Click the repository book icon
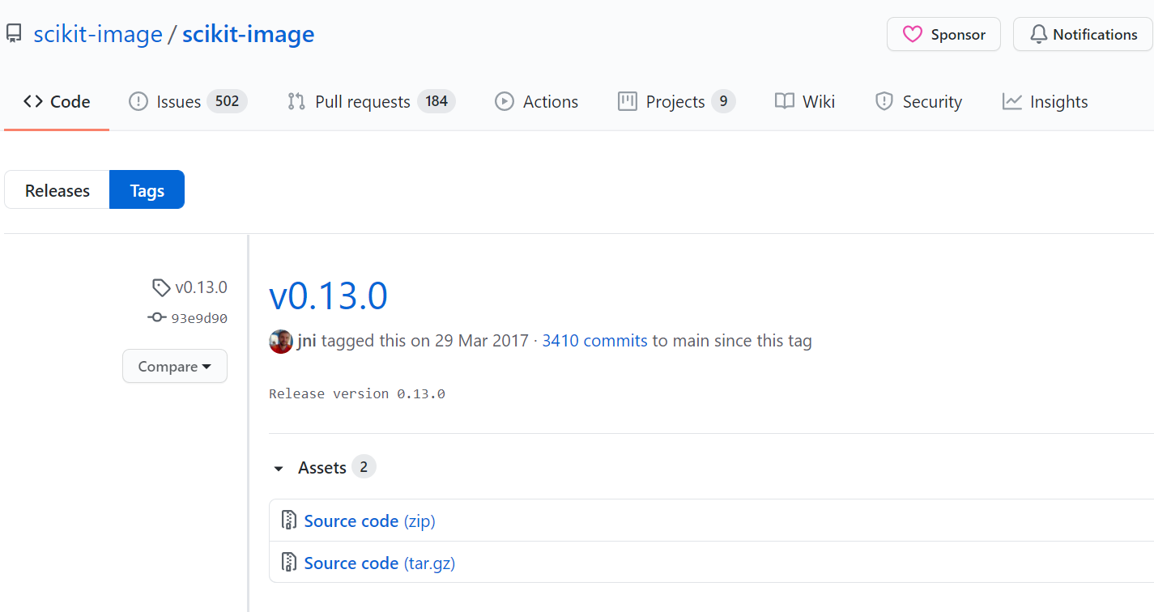This screenshot has width=1154, height=612. click(14, 33)
